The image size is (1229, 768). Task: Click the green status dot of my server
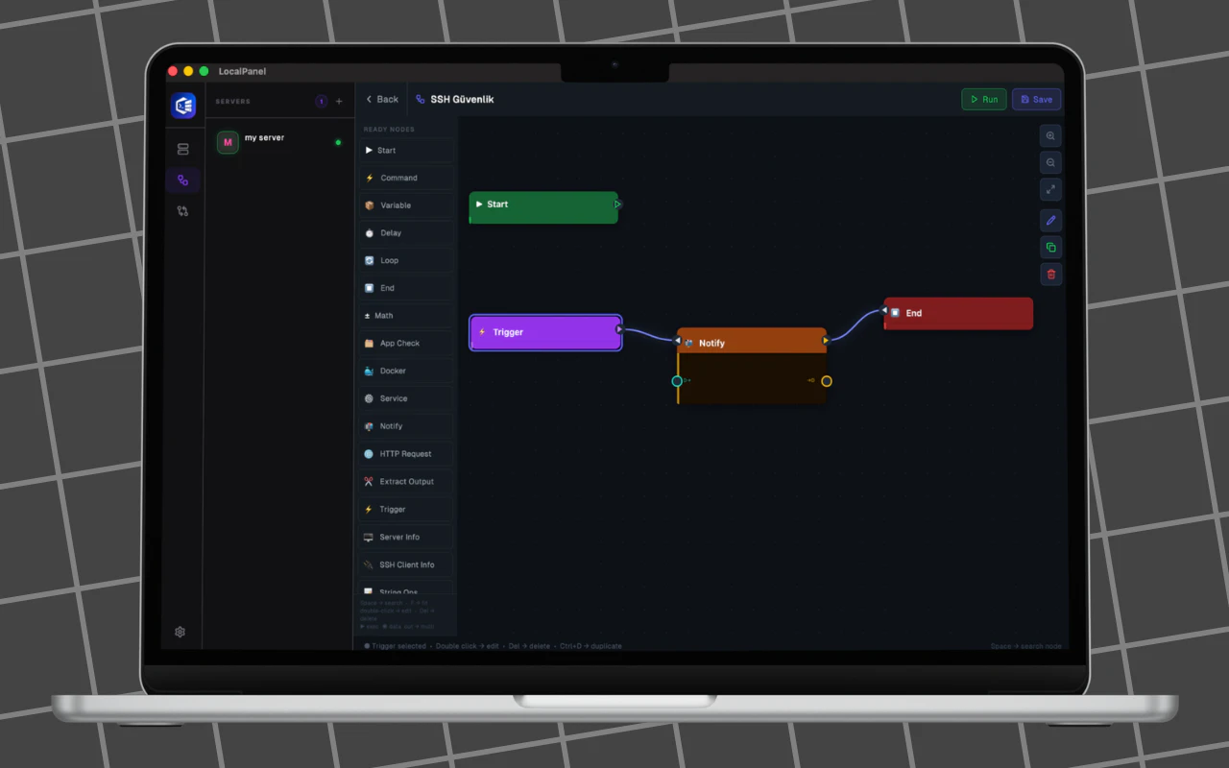pyautogui.click(x=338, y=143)
